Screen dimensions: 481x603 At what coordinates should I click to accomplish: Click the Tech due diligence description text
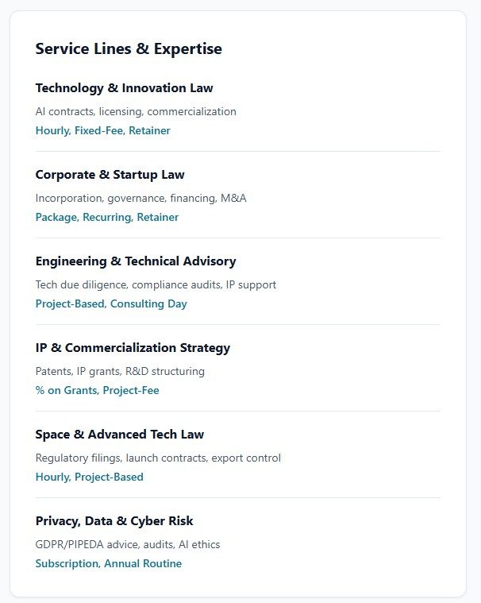pyautogui.click(x=156, y=284)
